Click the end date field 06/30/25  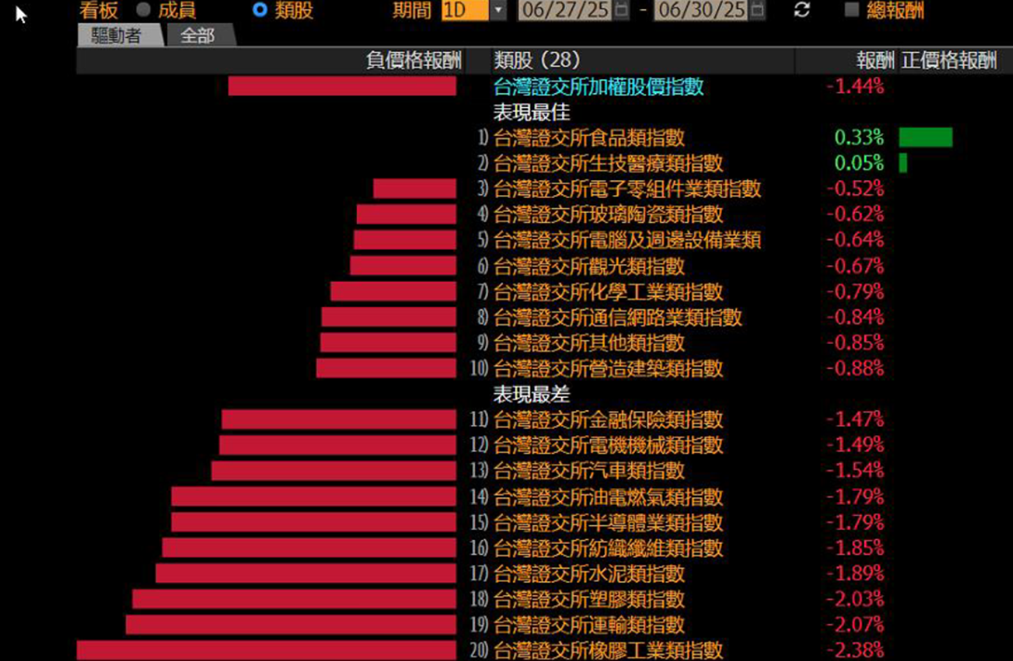pyautogui.click(x=701, y=10)
